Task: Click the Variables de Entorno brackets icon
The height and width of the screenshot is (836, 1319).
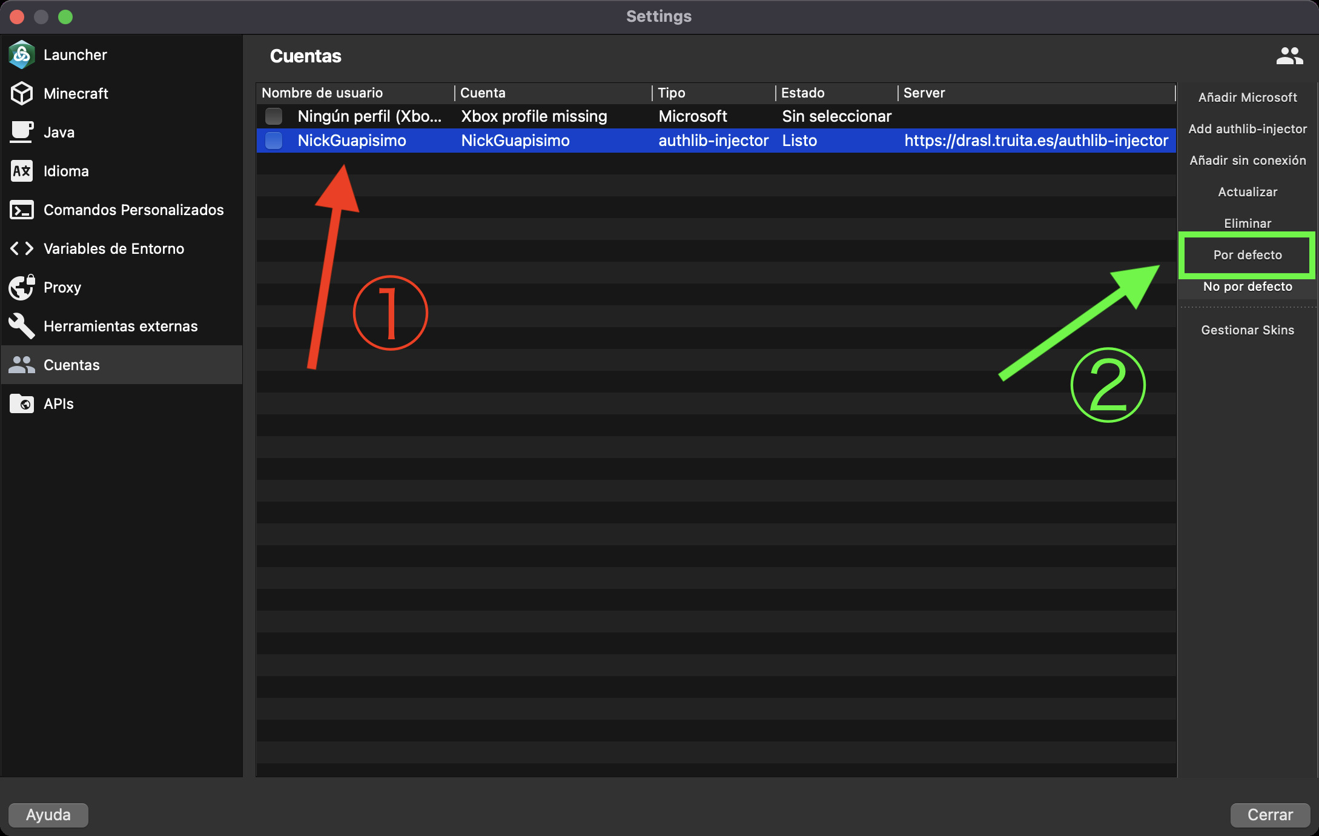Action: 22,248
